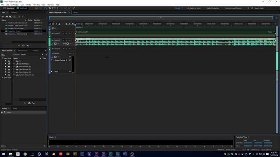Click the loop icon in the Files panel
Screen dimensions: 280x157
point(23,45)
